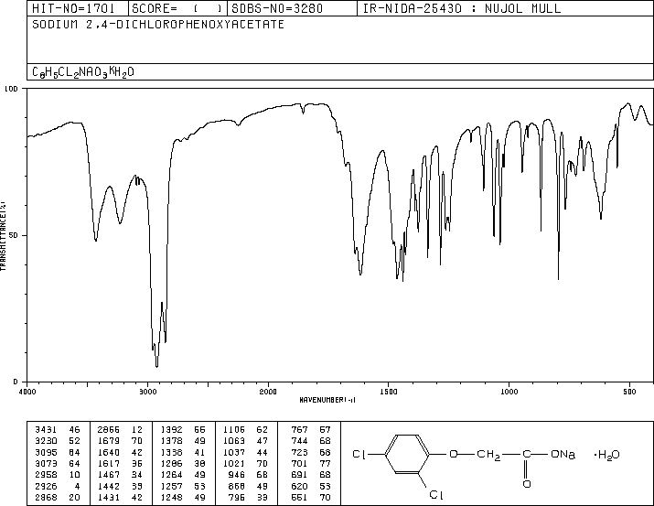
Task: Click the 50 transmittance axis label
Action: pyautogui.click(x=14, y=235)
